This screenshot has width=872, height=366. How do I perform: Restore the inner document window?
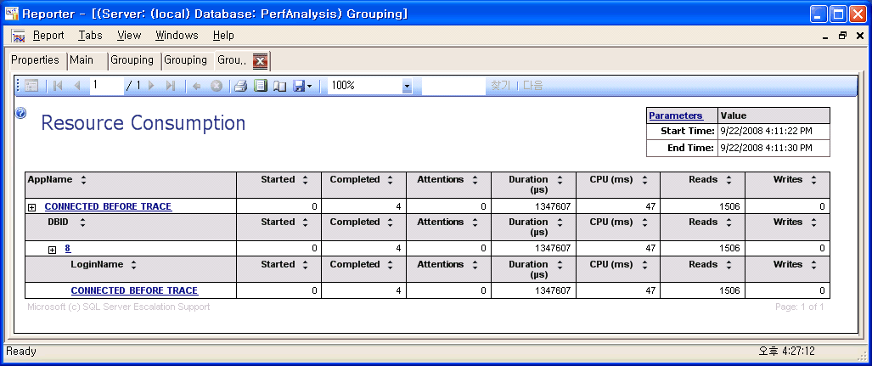843,36
